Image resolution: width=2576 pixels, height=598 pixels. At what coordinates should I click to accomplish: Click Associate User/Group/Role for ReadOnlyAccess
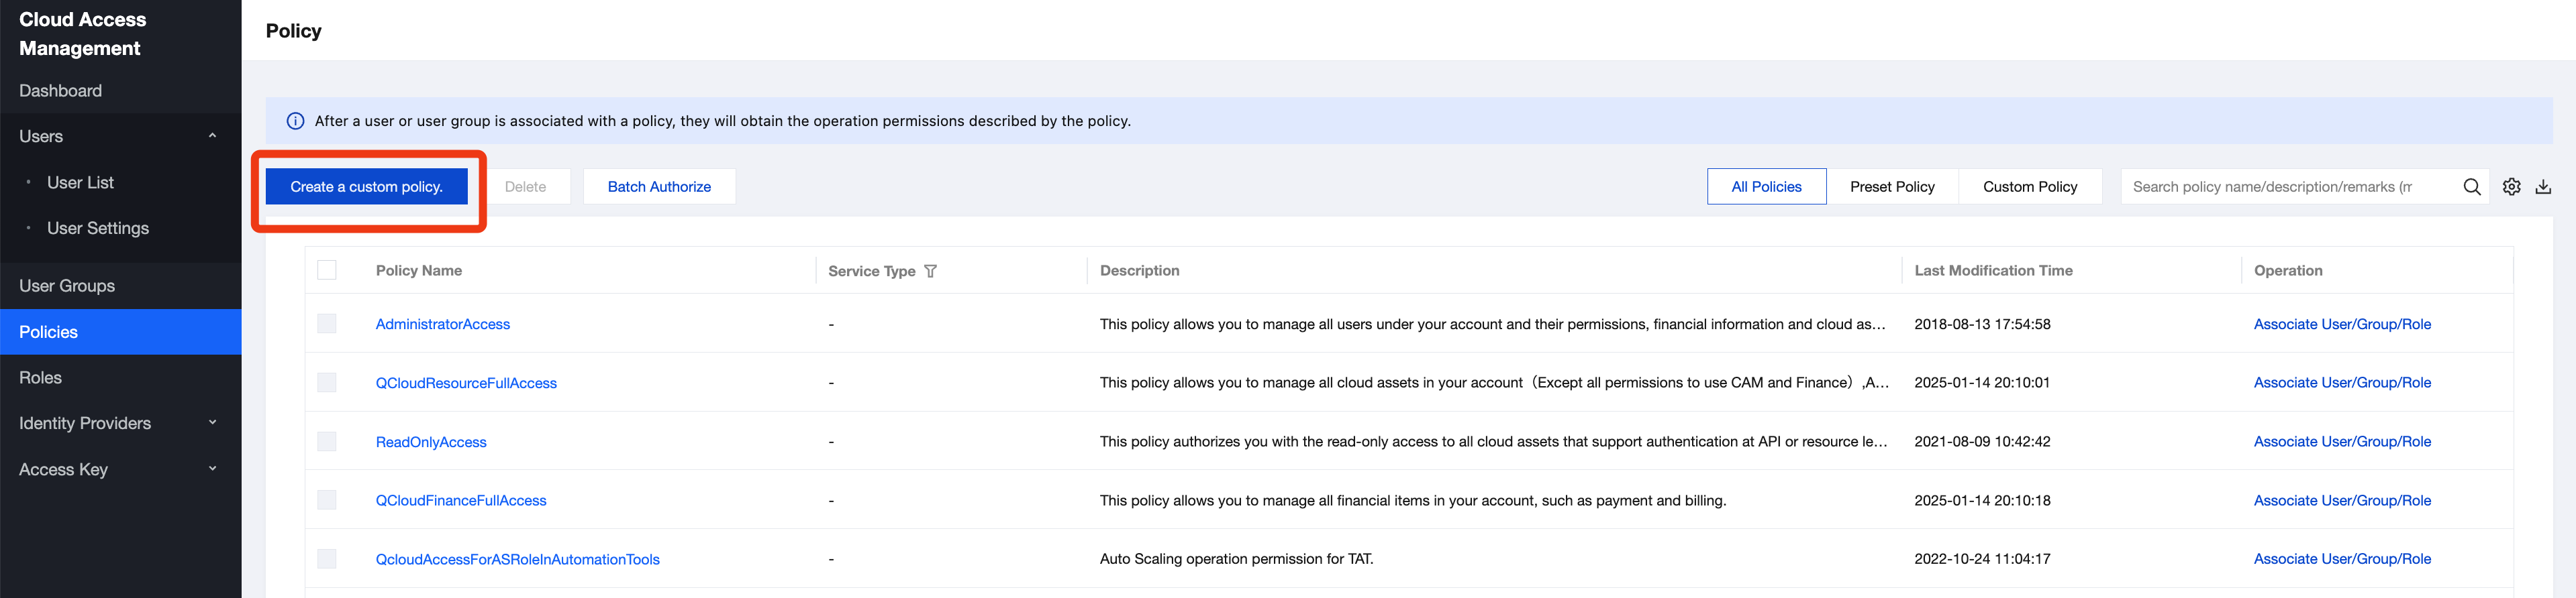[2341, 441]
